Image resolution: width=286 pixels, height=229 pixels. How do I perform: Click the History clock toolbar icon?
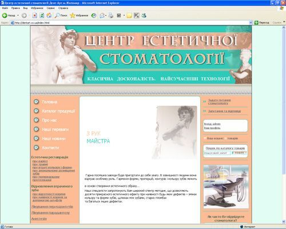[94, 15]
